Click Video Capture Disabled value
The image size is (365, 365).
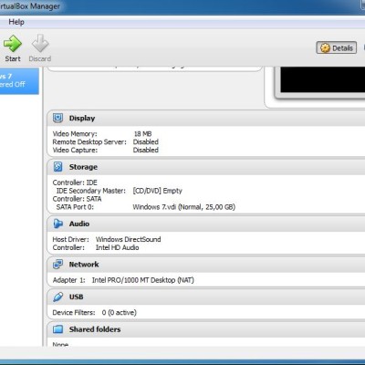pyautogui.click(x=146, y=150)
